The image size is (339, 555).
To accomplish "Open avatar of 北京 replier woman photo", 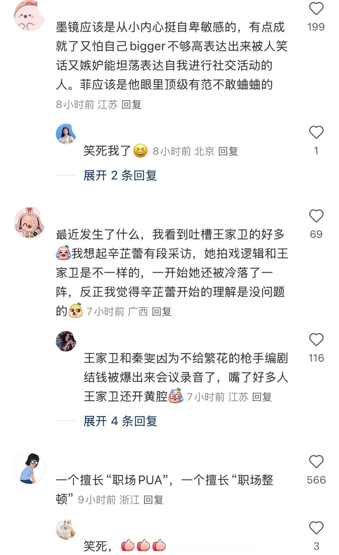I will tap(66, 134).
